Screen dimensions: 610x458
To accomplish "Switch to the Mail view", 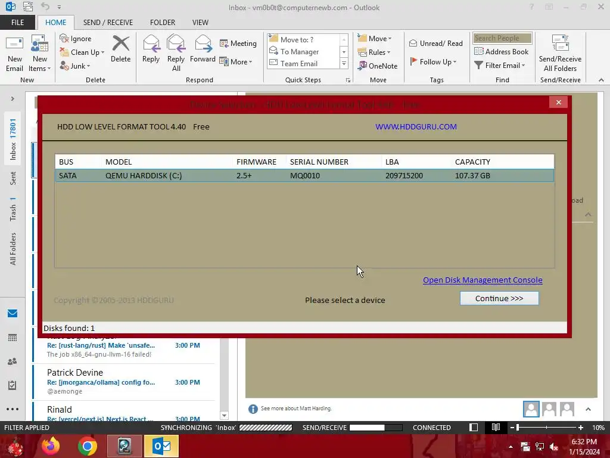I will tap(13, 313).
